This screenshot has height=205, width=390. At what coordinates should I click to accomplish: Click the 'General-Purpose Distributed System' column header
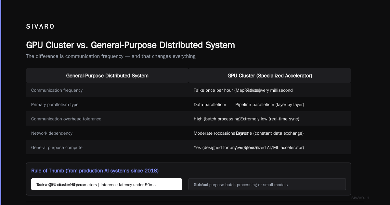click(x=107, y=75)
